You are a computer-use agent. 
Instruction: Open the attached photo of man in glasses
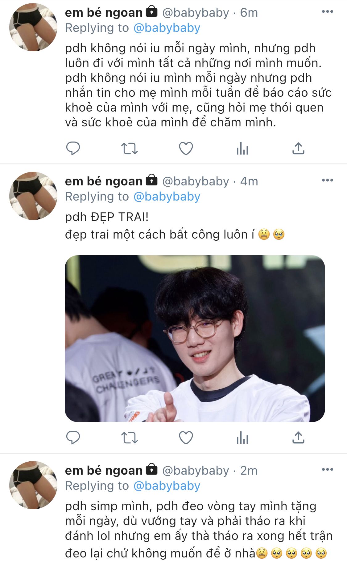pos(195,338)
